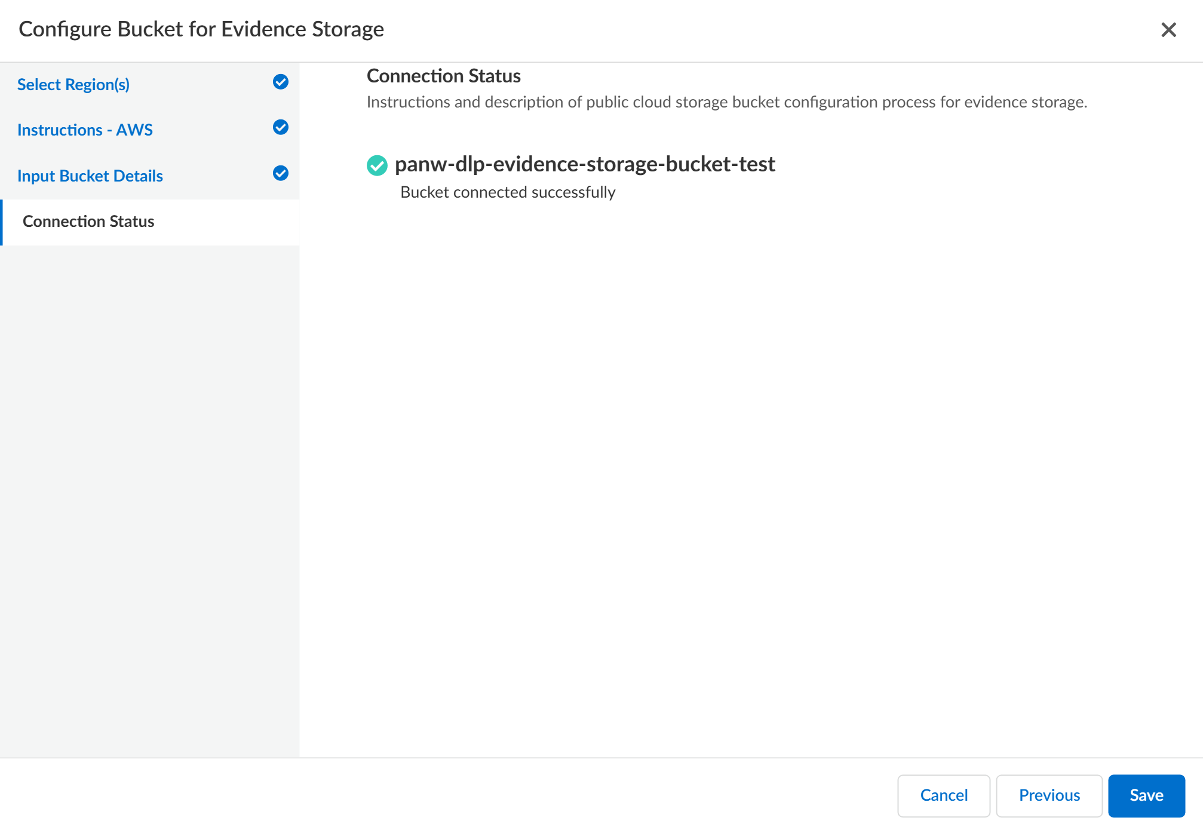Go to the Select Region(s) step

(x=73, y=85)
